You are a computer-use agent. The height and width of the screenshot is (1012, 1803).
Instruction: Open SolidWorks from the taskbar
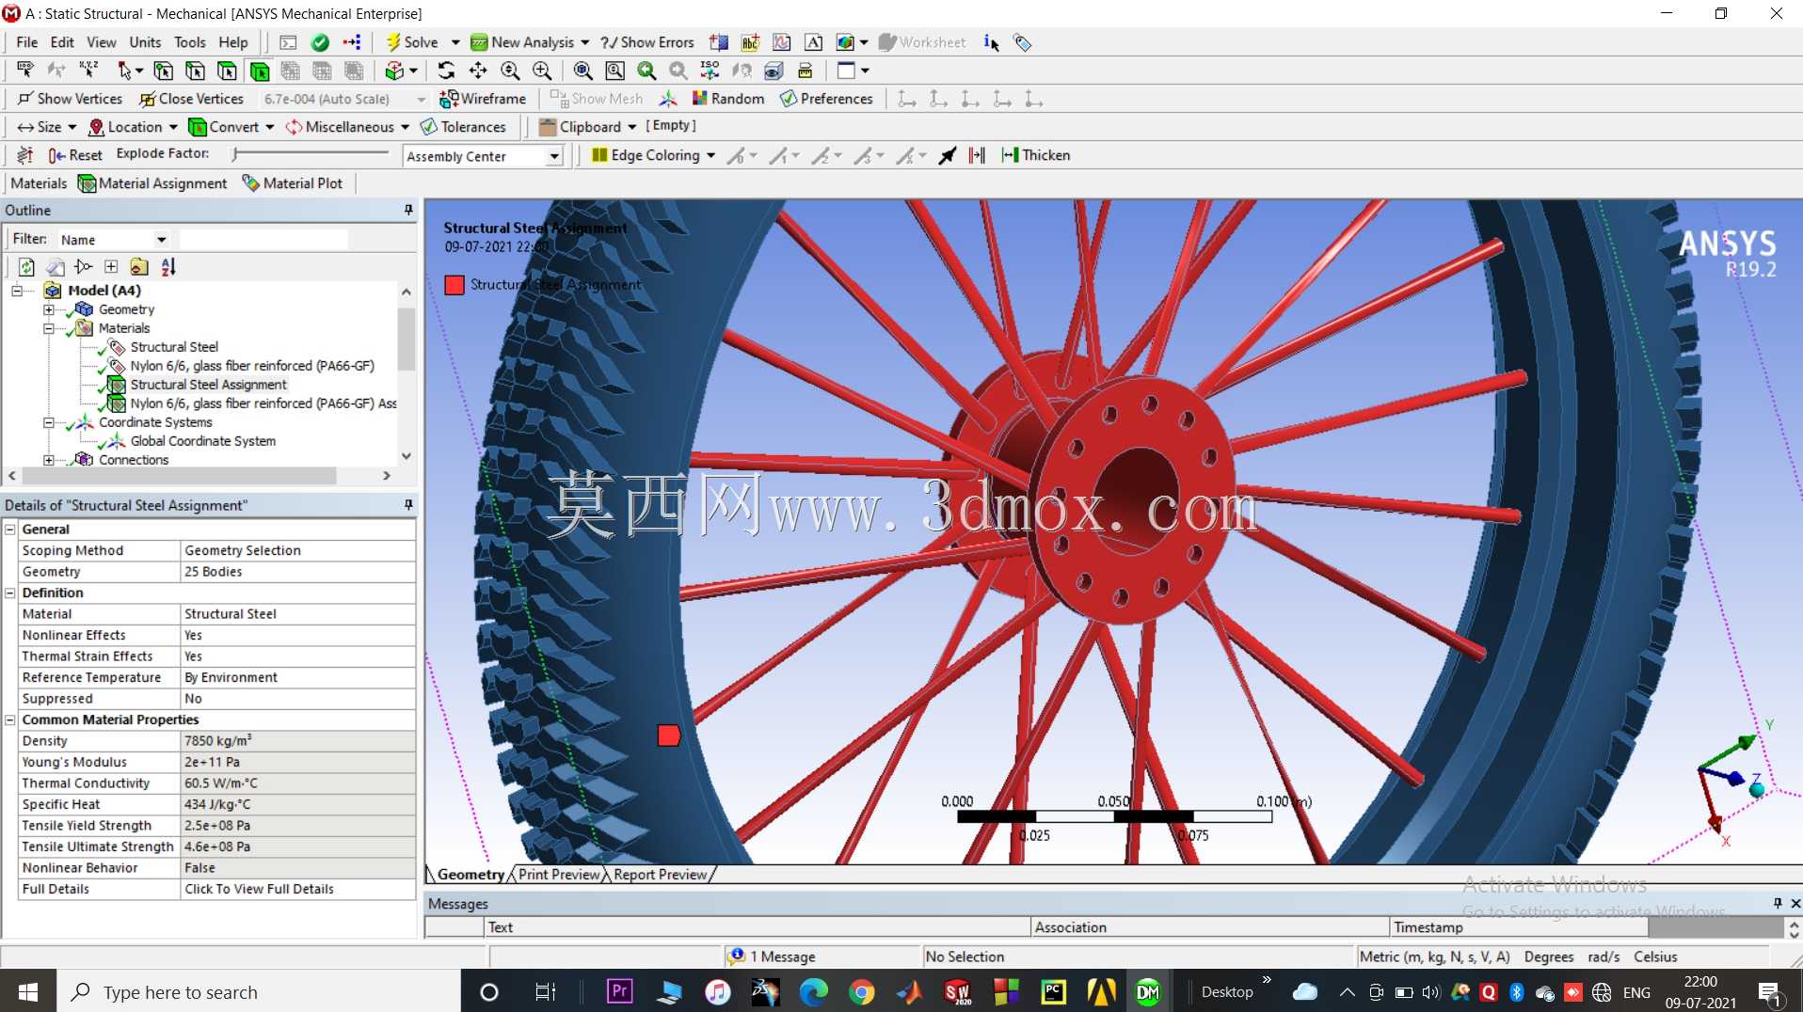click(x=957, y=991)
